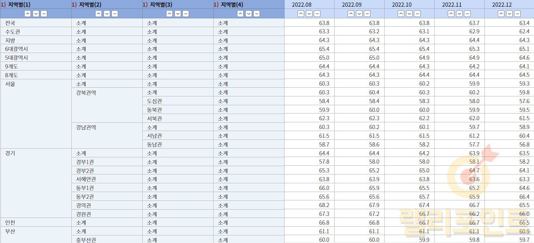
Task: Select the 인천 region row label
Action: 10,223
